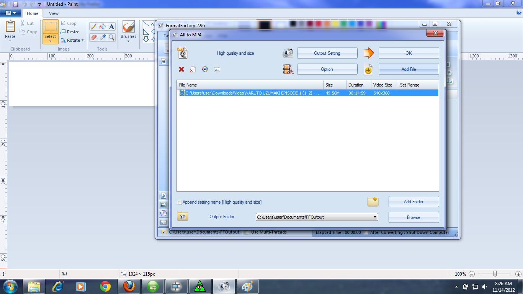Sort list by Size column header
The height and width of the screenshot is (294, 523).
pos(335,85)
